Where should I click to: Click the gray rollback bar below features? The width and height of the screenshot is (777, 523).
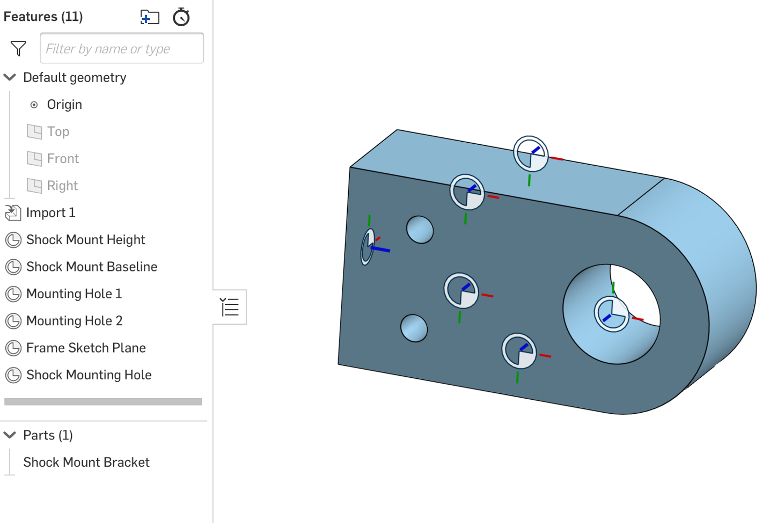tap(103, 402)
